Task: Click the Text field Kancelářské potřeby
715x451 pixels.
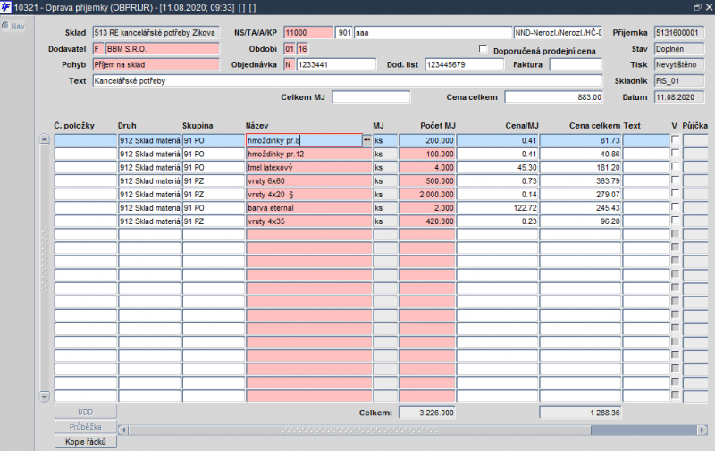Action: tap(348, 81)
